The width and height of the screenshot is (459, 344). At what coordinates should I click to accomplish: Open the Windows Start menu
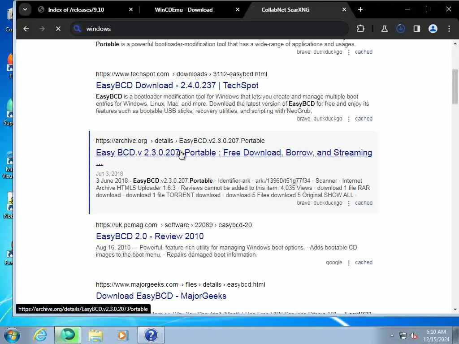click(12, 335)
